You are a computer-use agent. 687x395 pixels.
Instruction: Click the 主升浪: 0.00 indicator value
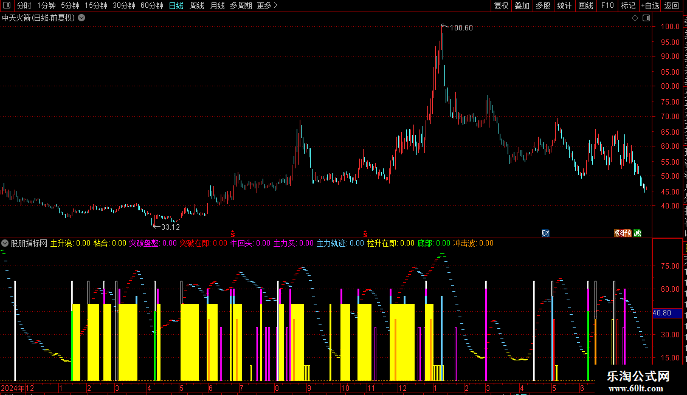tap(71, 243)
